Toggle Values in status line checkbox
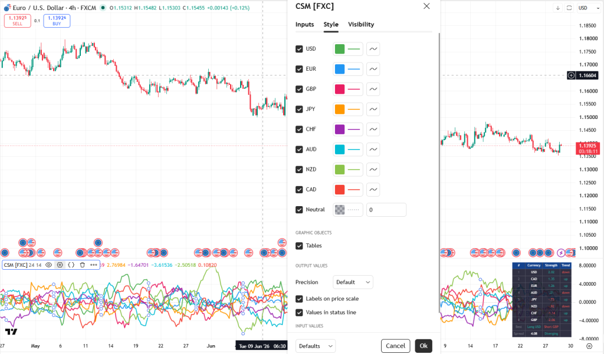Viewport: 604px width, 354px height. click(x=299, y=312)
